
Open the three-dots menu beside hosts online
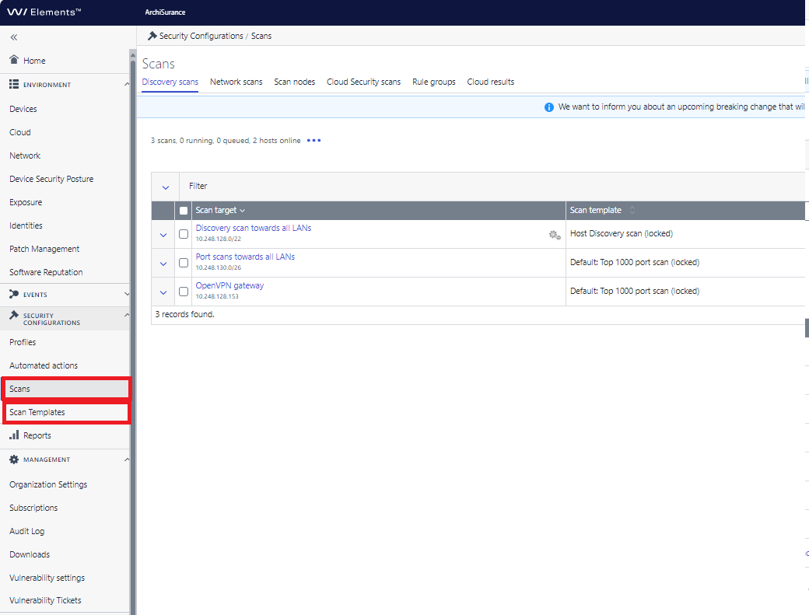coord(313,140)
